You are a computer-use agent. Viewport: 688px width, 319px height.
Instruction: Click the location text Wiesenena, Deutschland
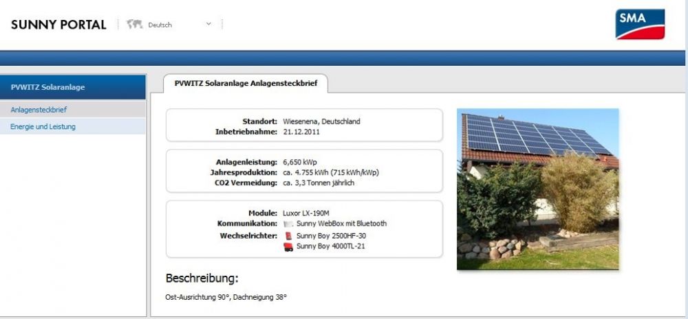pos(321,121)
